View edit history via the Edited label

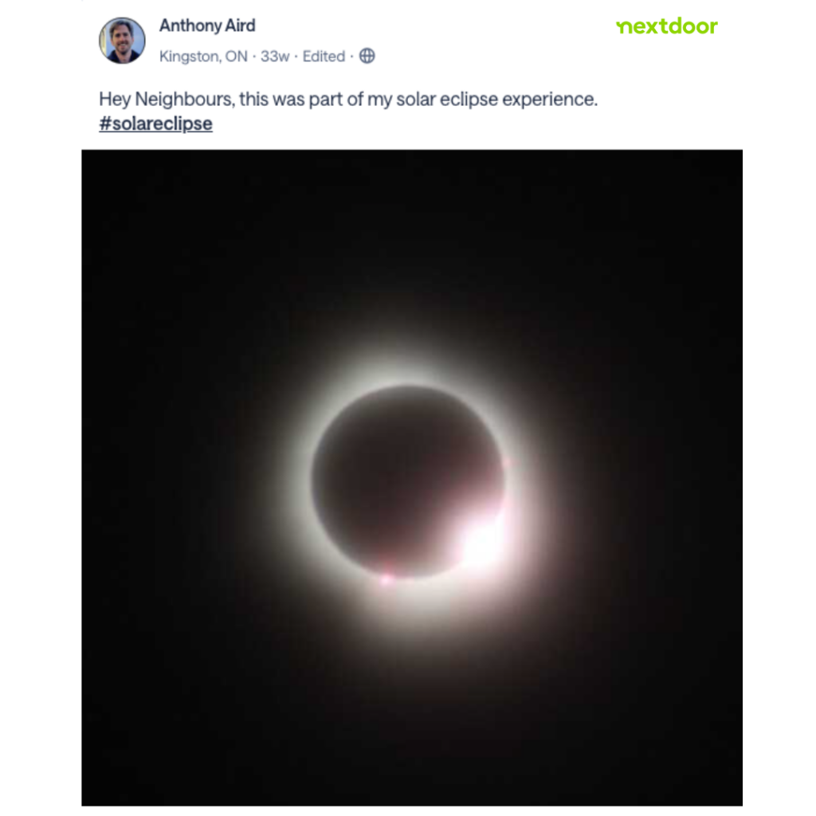point(324,57)
